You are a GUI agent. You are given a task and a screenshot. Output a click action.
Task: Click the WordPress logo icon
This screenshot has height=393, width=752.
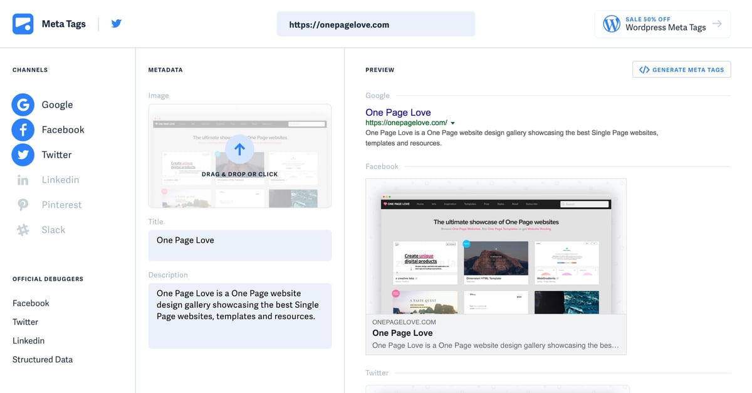click(x=612, y=24)
